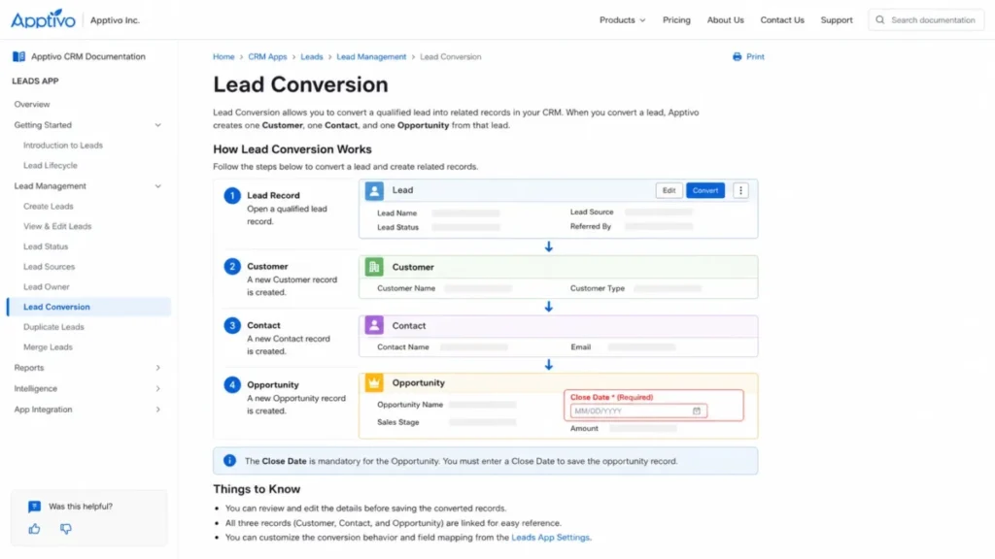Click the Apptivo CRM Documentation title

tap(88, 56)
